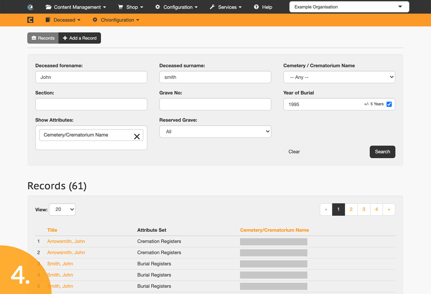Go to results page 4
Image resolution: width=431 pixels, height=294 pixels.
point(376,210)
